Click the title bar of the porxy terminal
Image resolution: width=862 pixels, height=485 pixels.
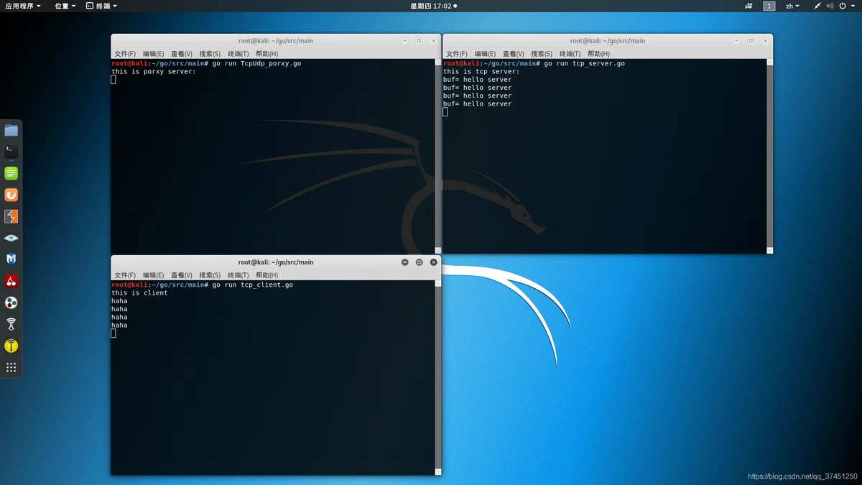276,41
